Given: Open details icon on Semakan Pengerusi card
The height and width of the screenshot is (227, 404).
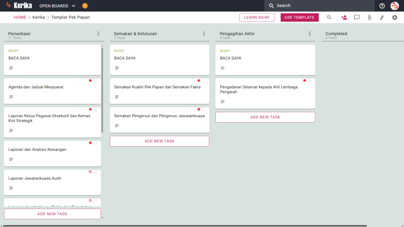Looking at the screenshot, I should coord(117,126).
